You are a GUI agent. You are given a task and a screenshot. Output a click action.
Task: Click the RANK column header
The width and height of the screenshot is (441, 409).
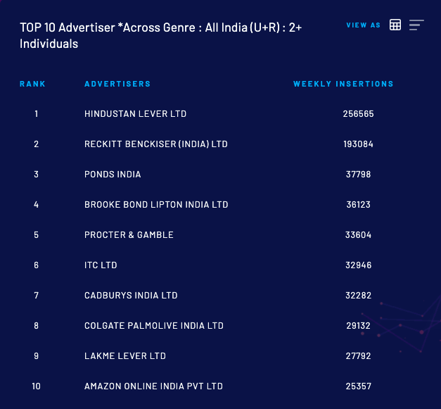coord(32,84)
